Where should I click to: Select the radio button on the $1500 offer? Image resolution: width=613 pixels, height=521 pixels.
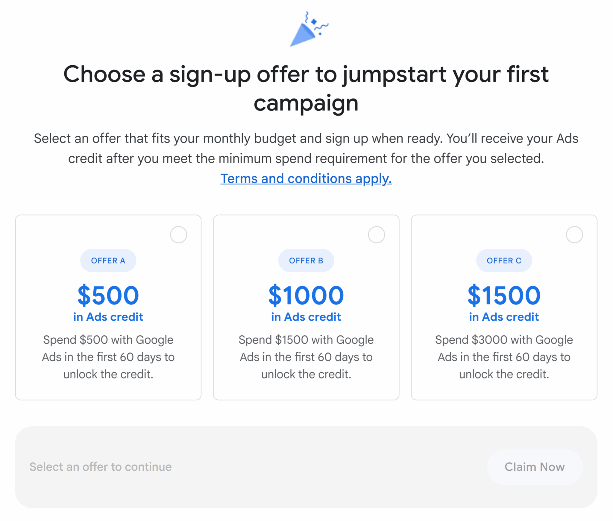coord(574,234)
